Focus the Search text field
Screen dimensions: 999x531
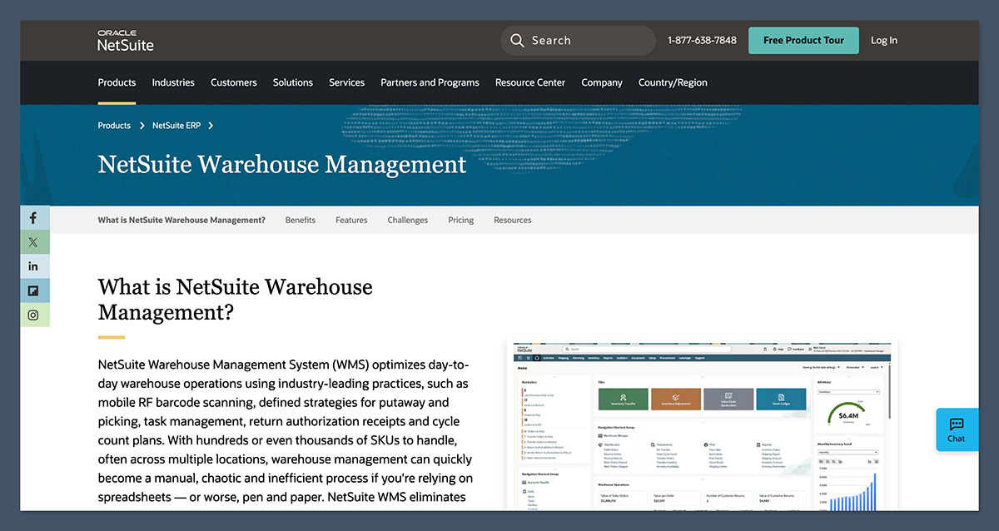[578, 40]
